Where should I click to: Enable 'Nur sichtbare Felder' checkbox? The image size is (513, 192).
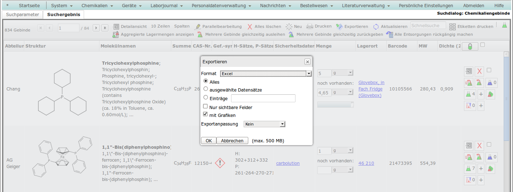pos(206,107)
